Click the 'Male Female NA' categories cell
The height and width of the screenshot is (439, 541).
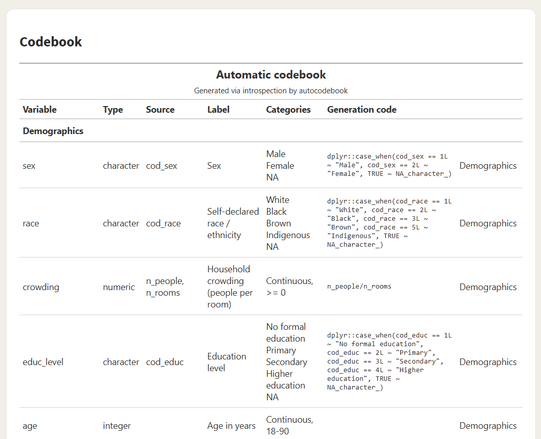point(280,165)
